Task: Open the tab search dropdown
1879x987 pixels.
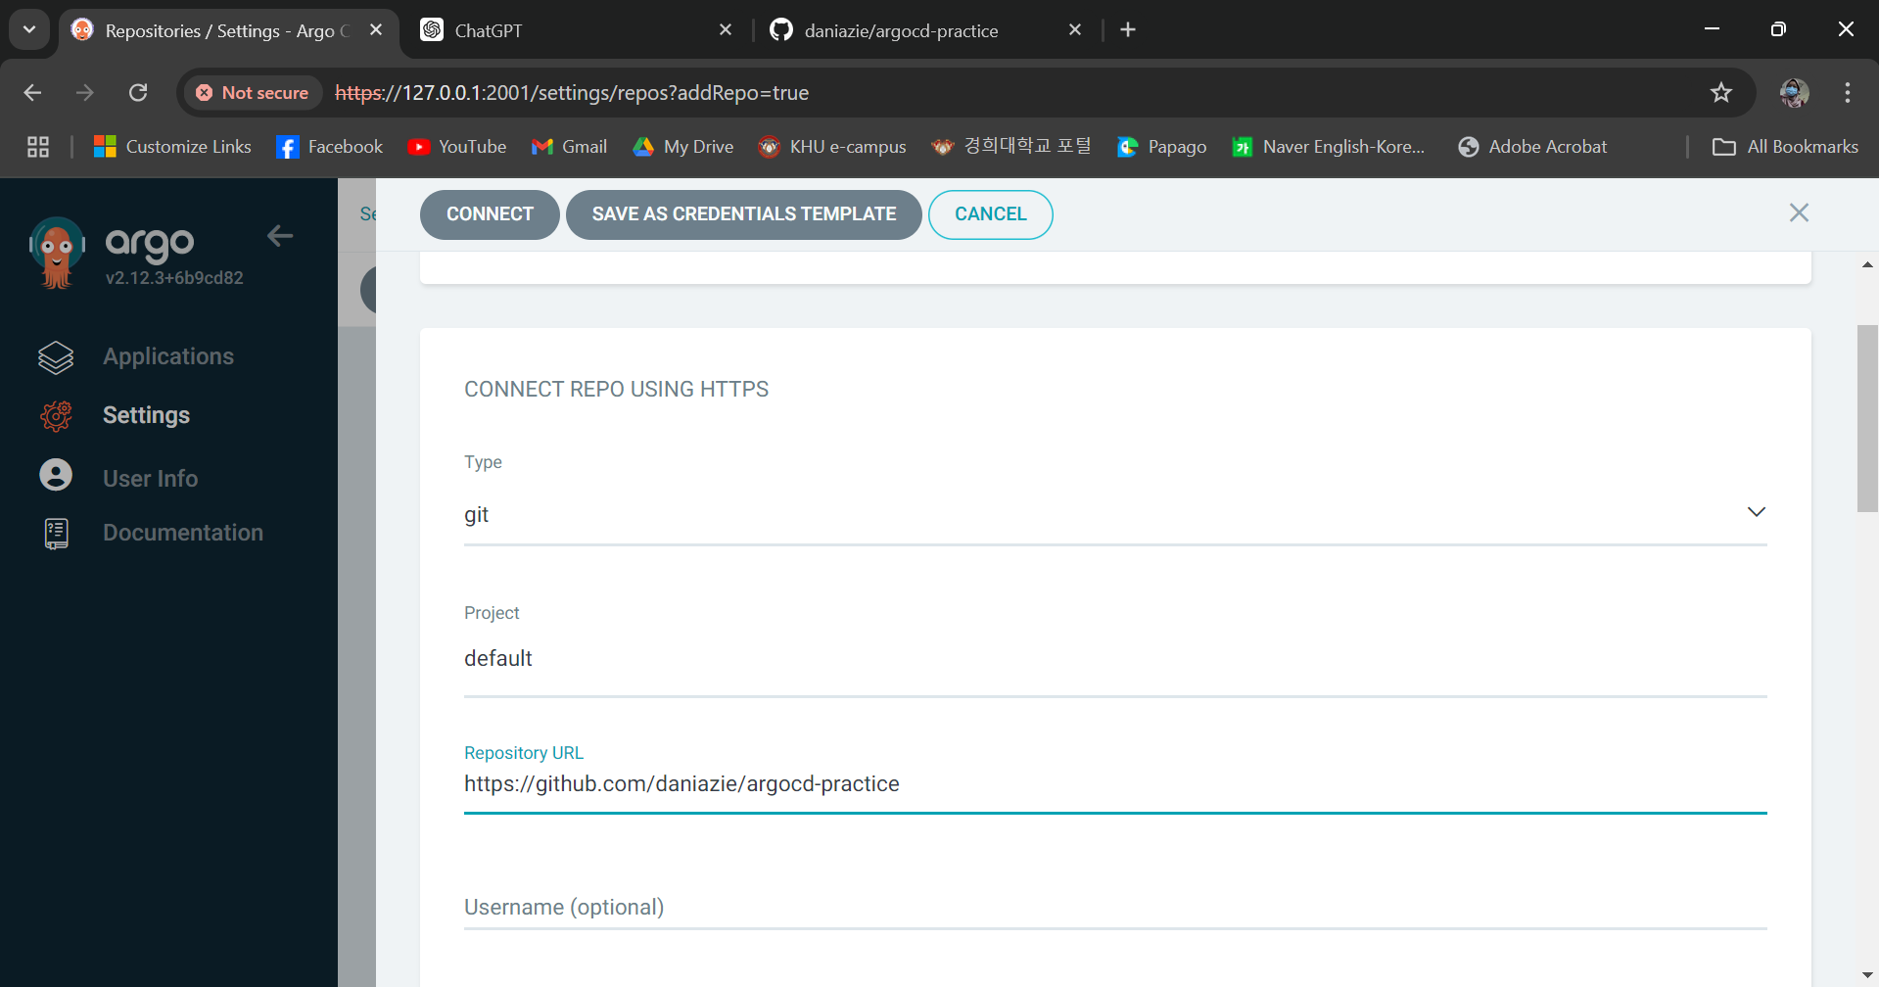Action: pyautogui.click(x=29, y=29)
